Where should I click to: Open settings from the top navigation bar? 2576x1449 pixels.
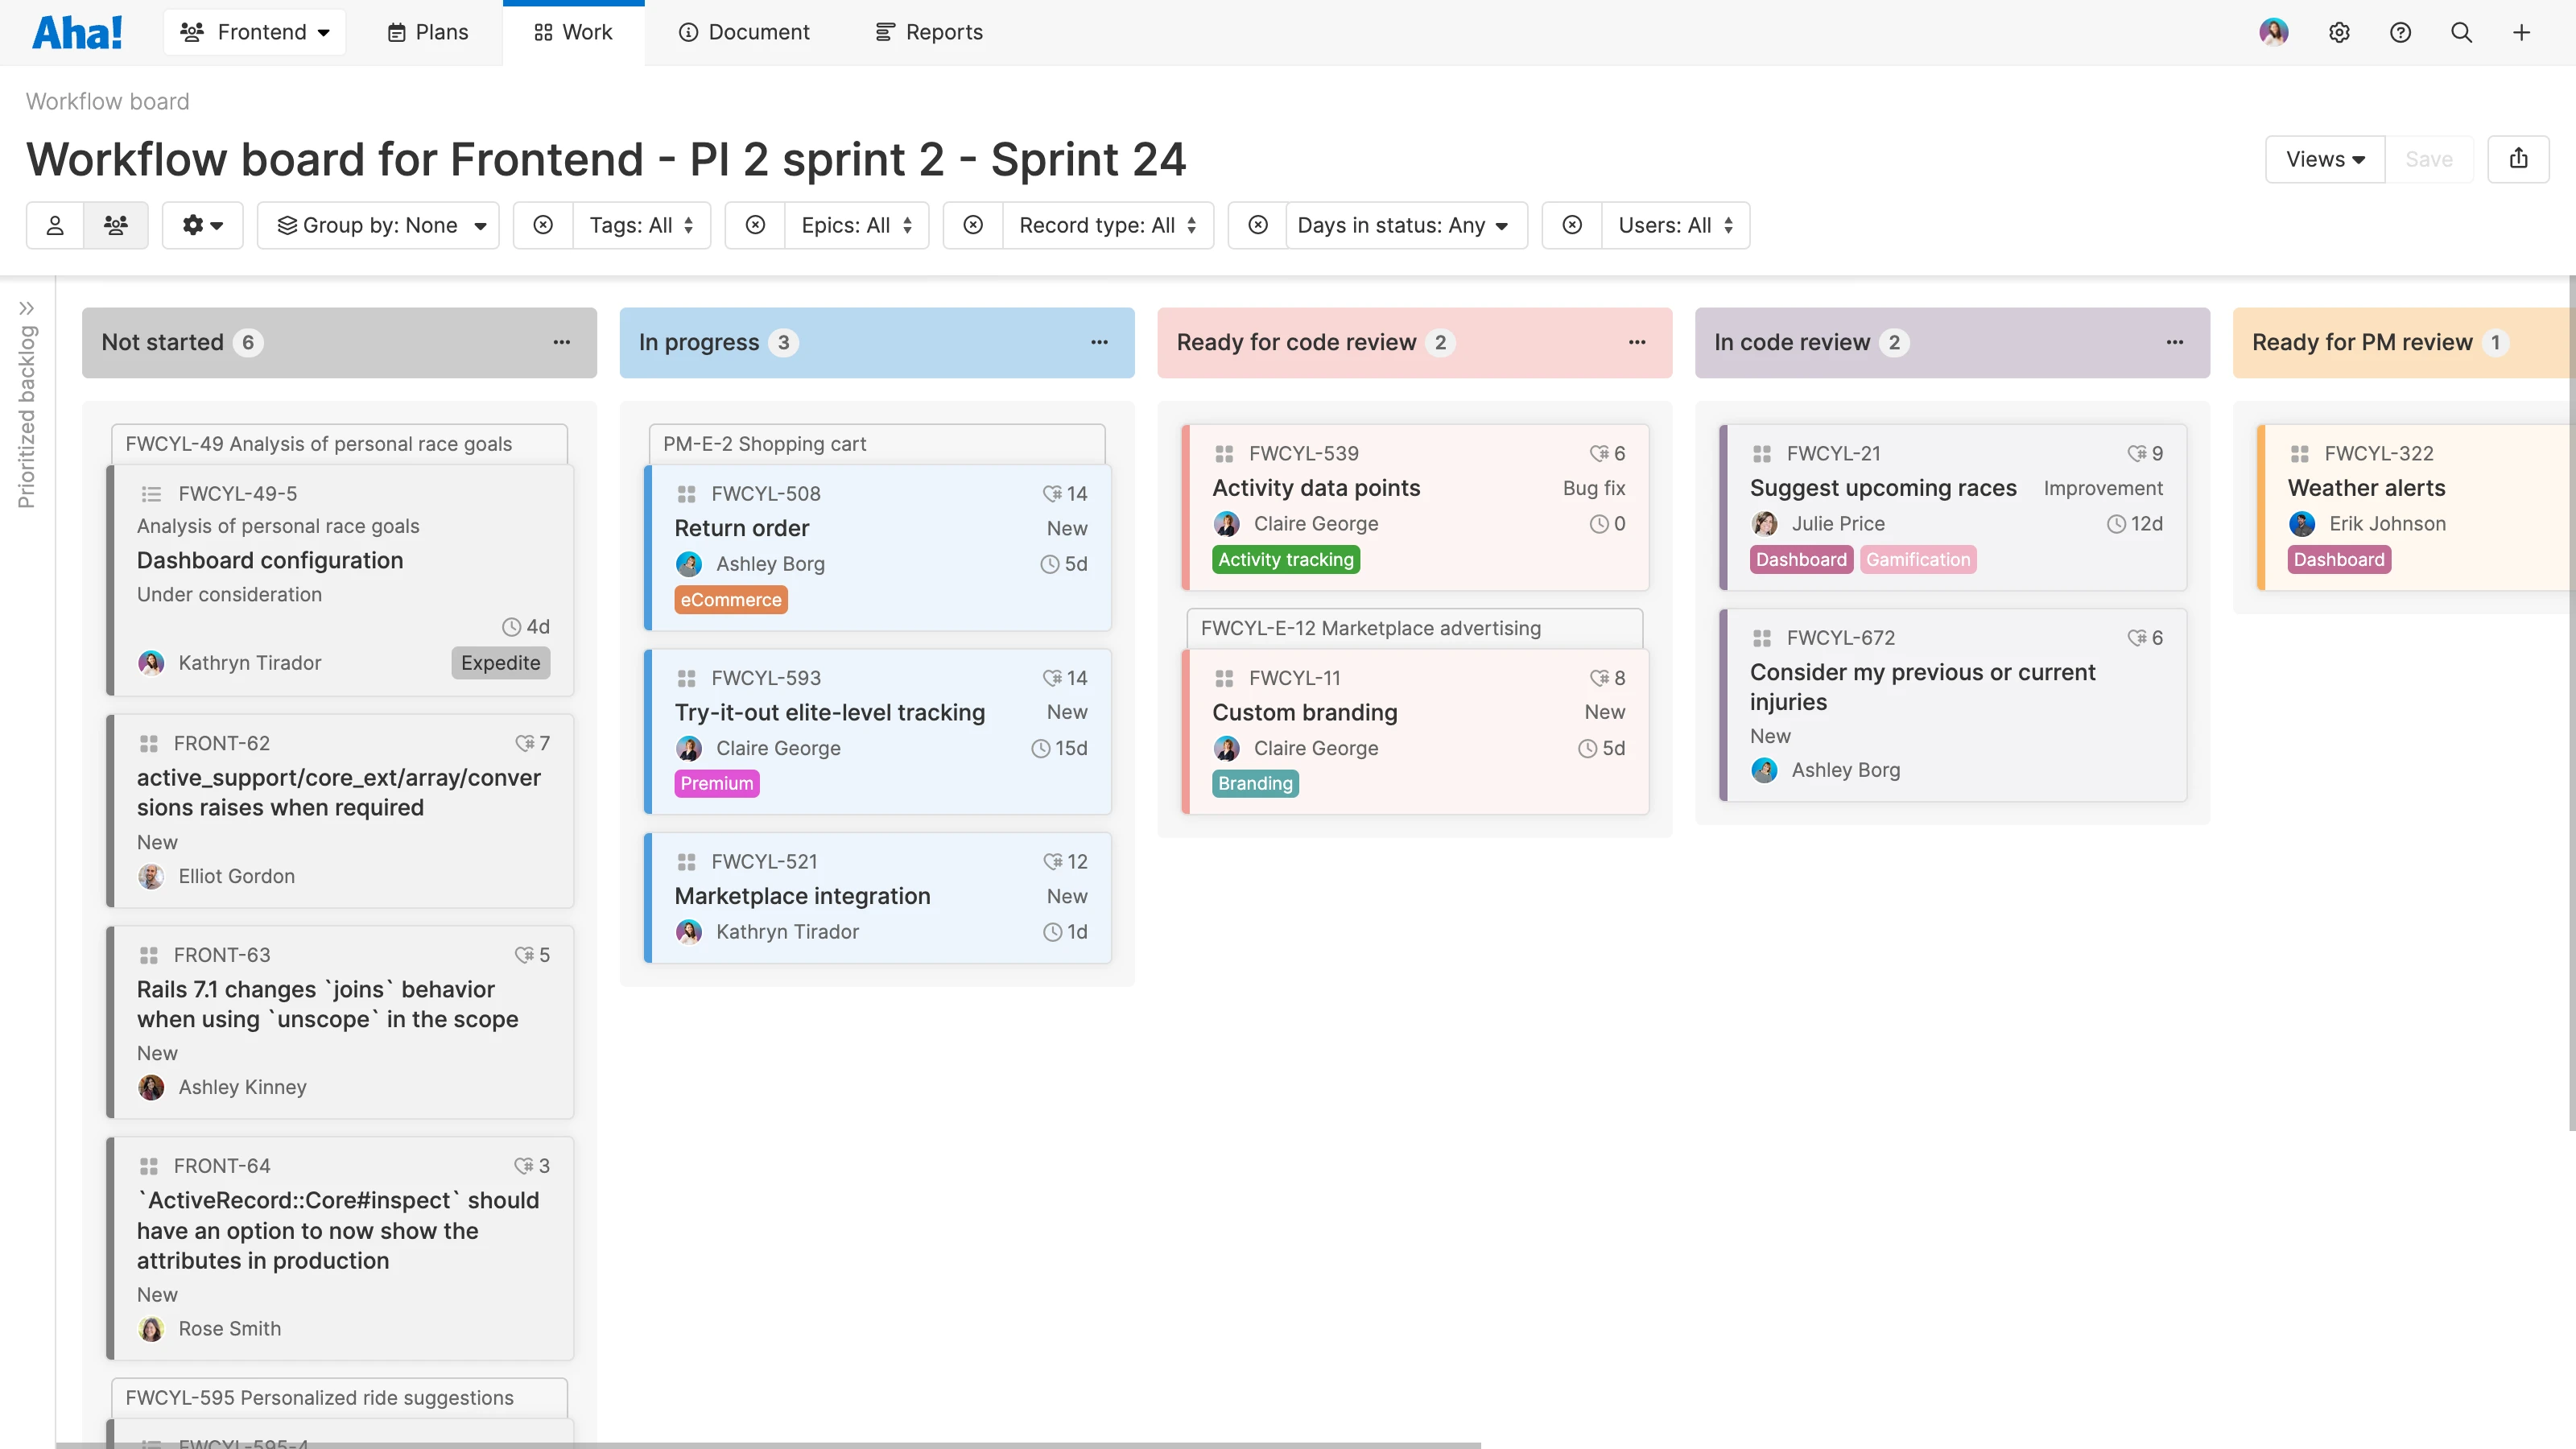(x=2340, y=32)
